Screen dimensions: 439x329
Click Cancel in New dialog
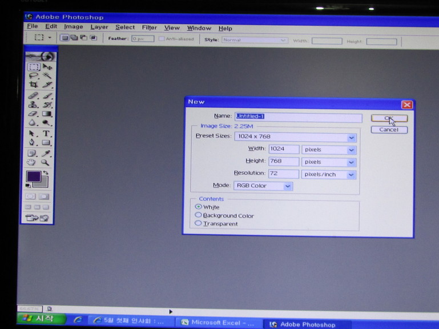[x=389, y=130]
